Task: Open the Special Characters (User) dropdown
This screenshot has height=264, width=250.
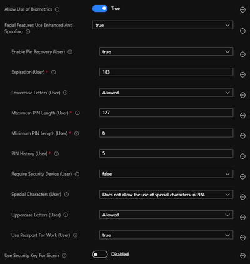Action: (x=166, y=195)
